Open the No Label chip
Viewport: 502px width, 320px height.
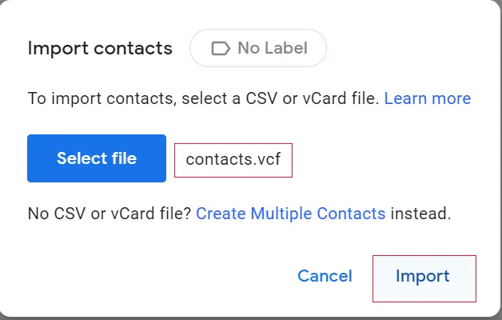point(257,48)
